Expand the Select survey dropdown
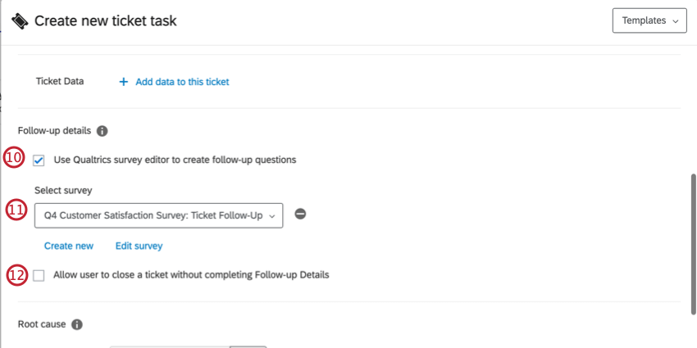 tap(158, 215)
